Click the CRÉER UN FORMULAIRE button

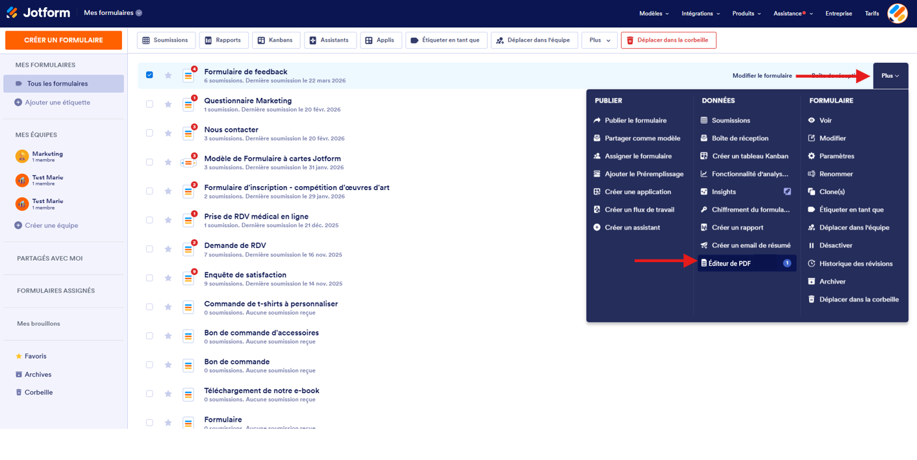[x=63, y=40]
